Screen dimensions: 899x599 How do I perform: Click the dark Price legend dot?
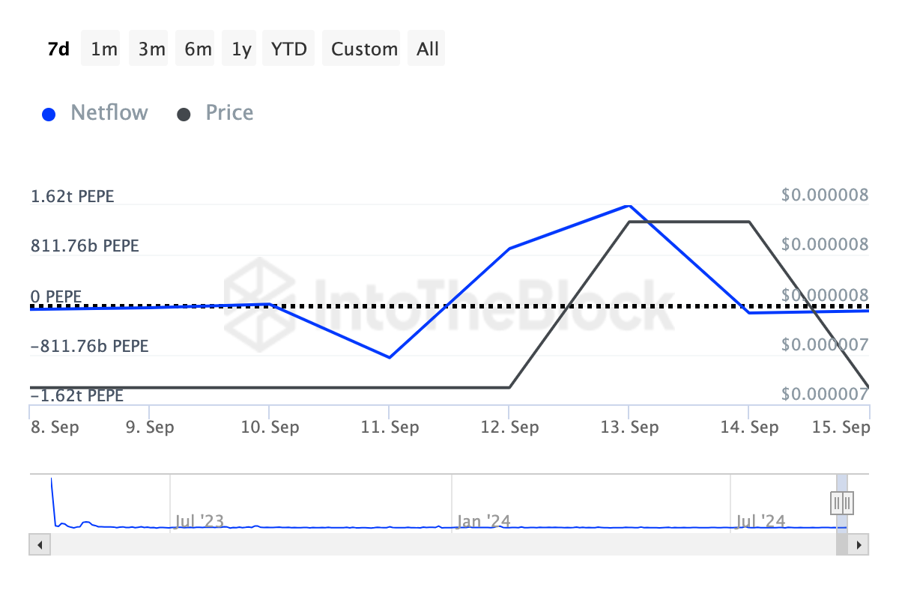(x=184, y=115)
